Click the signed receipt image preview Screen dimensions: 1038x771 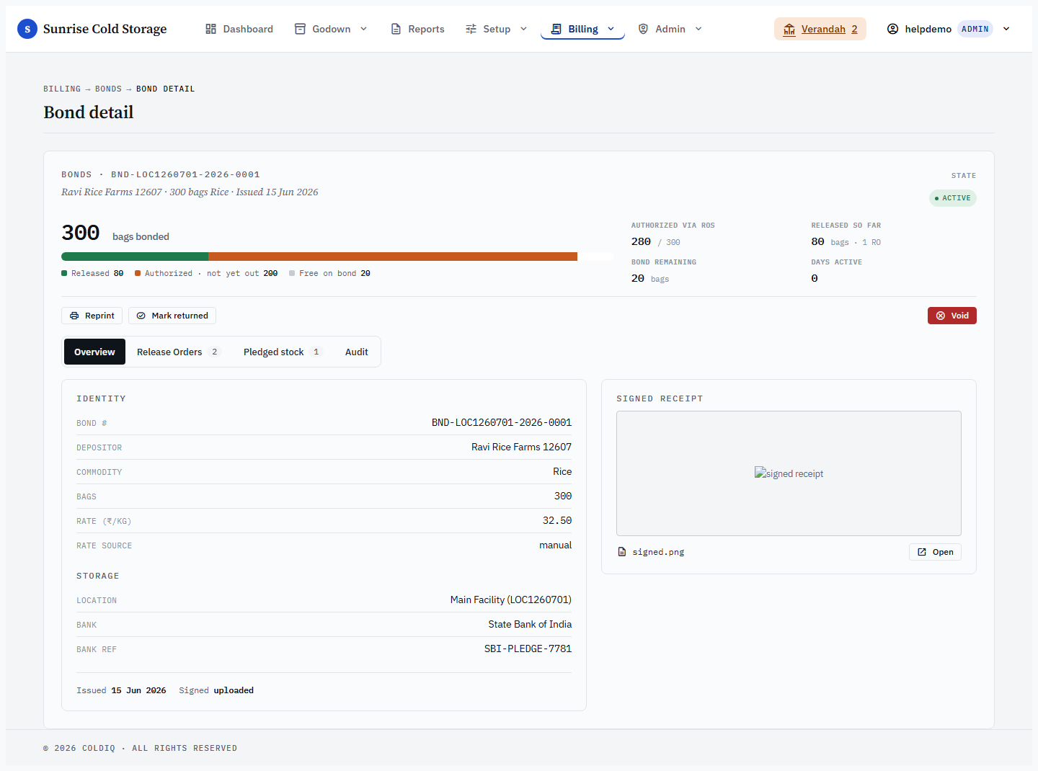coord(789,473)
